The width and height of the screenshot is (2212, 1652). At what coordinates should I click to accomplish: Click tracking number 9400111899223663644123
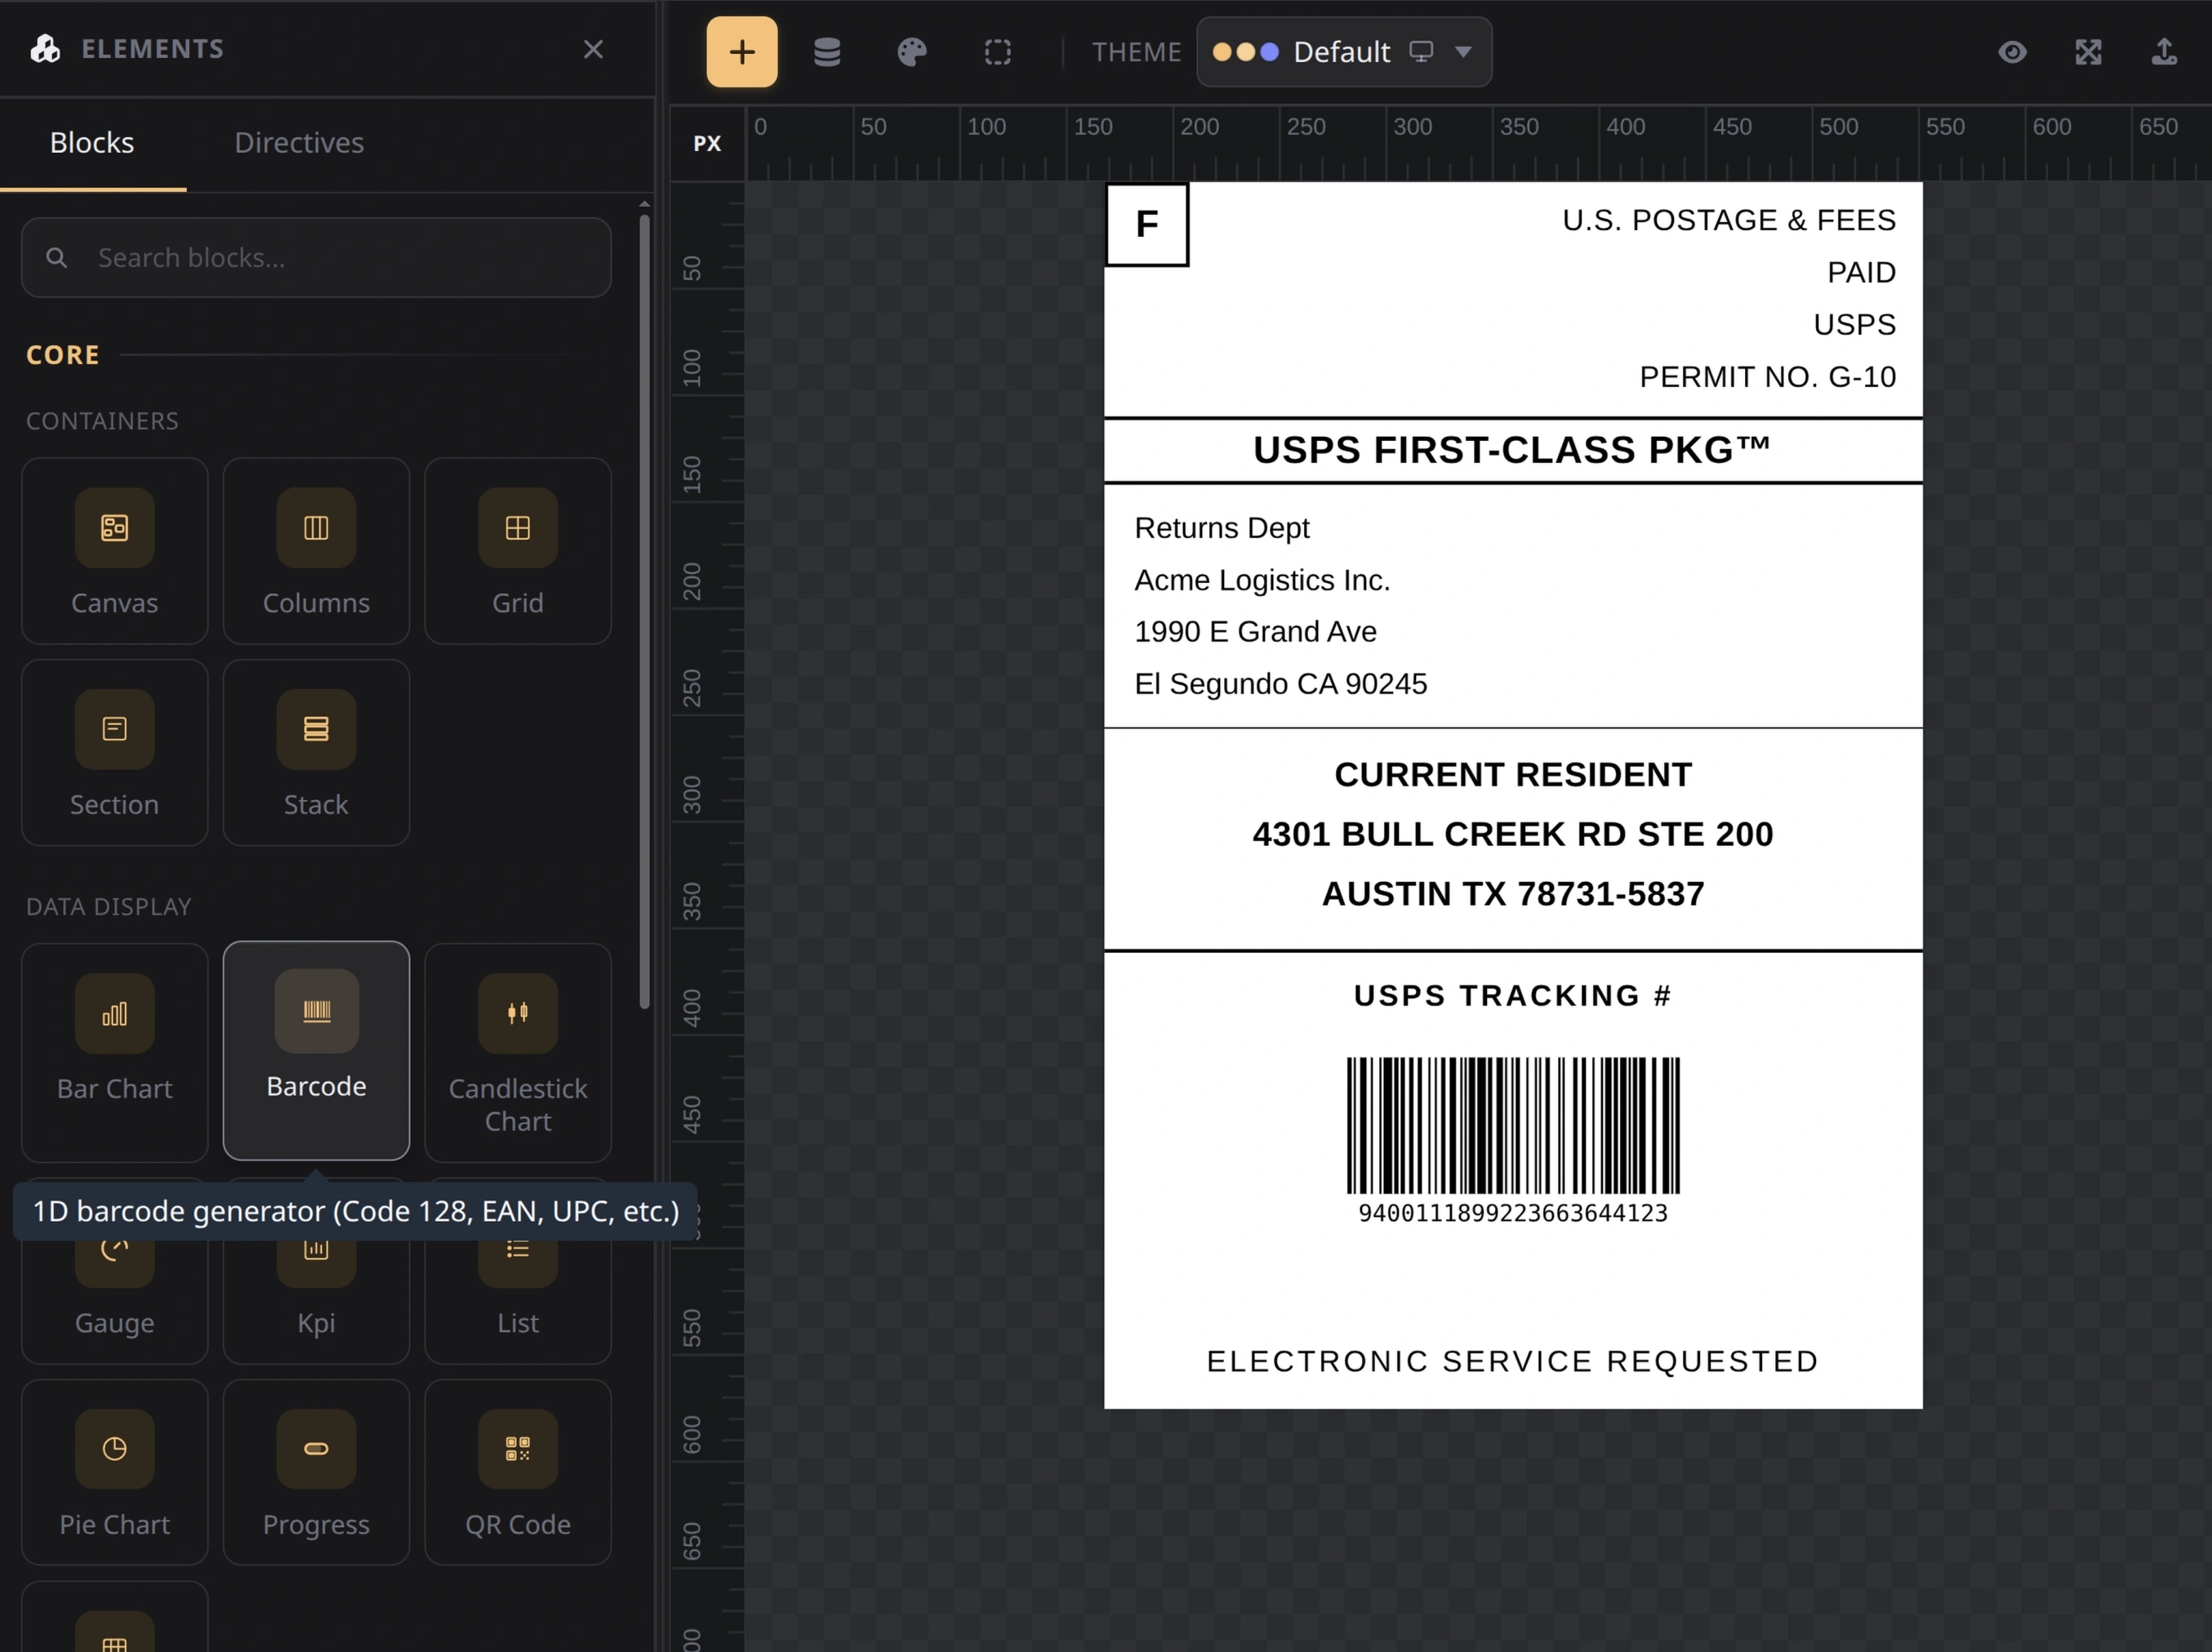click(x=1512, y=1213)
